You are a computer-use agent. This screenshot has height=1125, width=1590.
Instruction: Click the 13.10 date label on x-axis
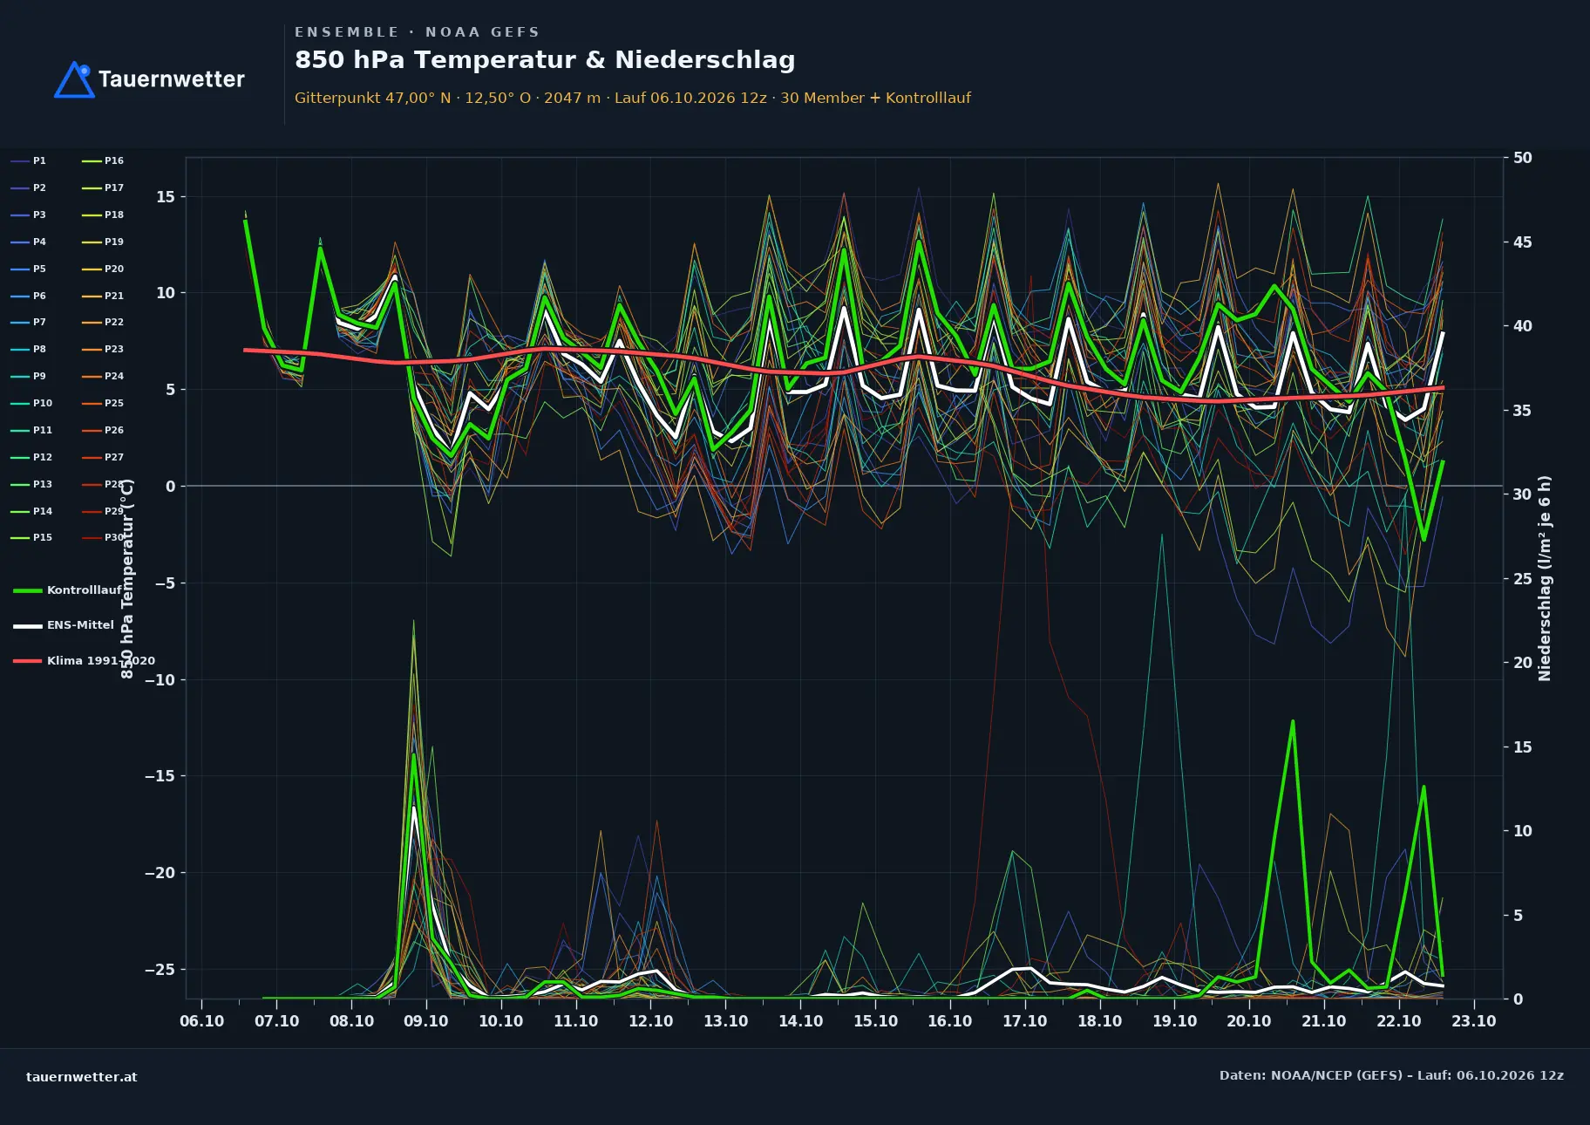pos(726,1021)
